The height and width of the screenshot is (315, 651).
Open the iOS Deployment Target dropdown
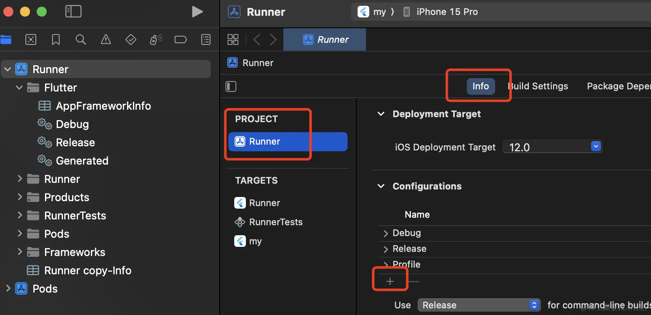pos(552,147)
